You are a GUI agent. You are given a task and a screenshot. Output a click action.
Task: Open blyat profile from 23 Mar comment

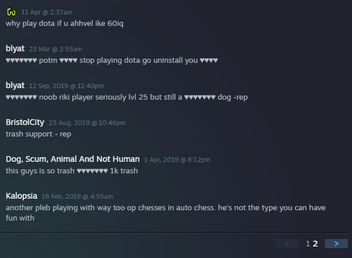click(15, 49)
